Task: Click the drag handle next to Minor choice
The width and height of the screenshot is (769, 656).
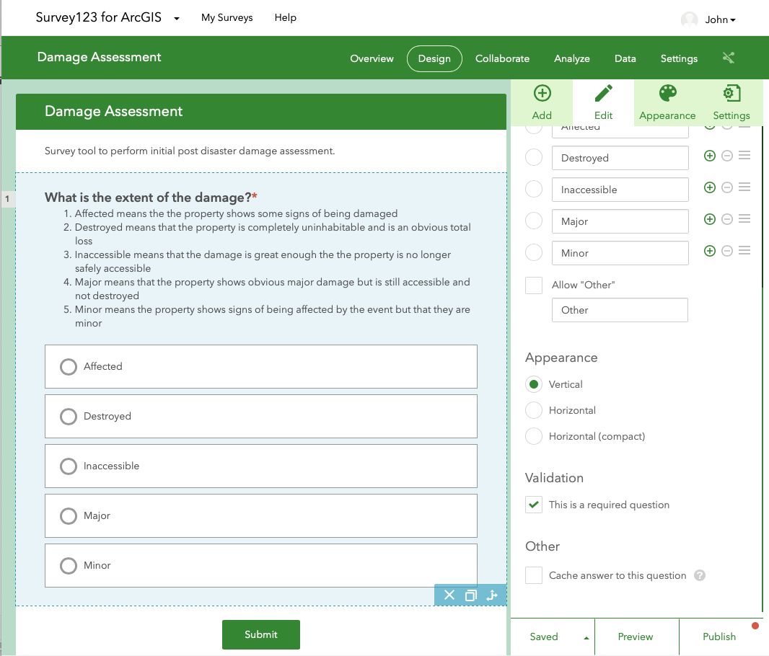Action: pos(744,251)
